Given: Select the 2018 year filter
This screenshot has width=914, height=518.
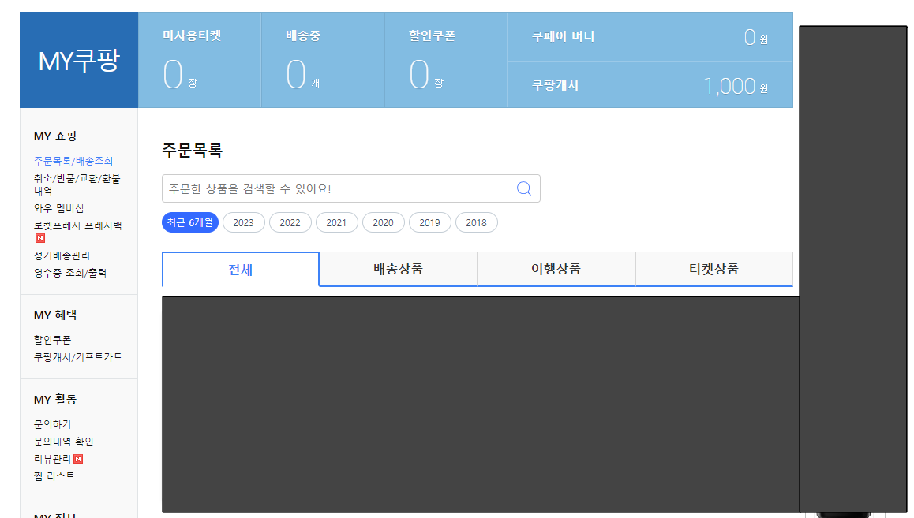Looking at the screenshot, I should tap(476, 222).
